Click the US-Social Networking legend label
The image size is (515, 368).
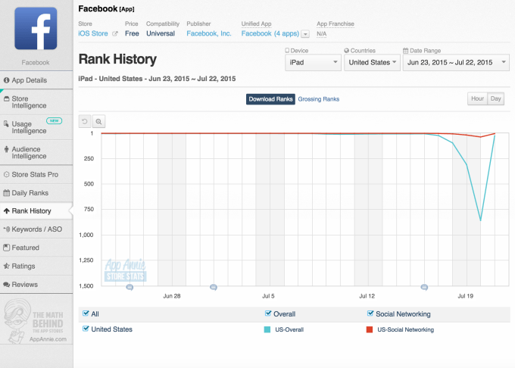[406, 329]
